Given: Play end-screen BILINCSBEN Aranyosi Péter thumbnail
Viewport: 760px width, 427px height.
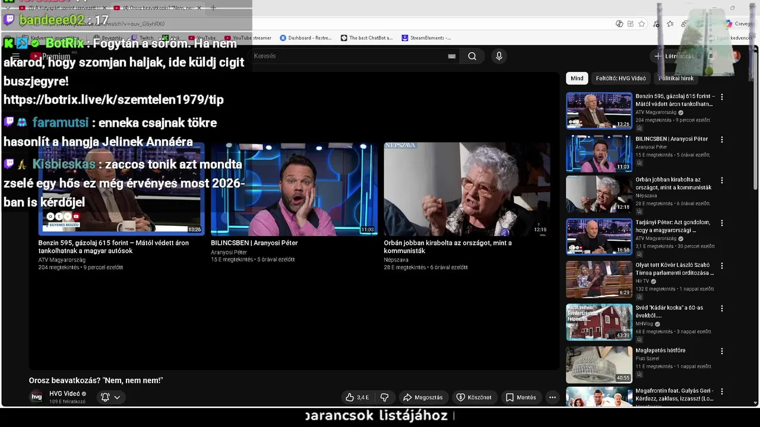Looking at the screenshot, I should pyautogui.click(x=294, y=189).
